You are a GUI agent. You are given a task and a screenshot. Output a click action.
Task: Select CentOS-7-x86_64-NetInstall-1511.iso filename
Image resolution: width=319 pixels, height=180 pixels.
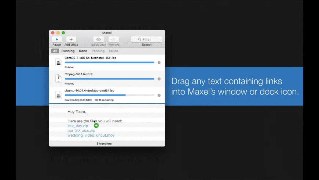(90, 58)
